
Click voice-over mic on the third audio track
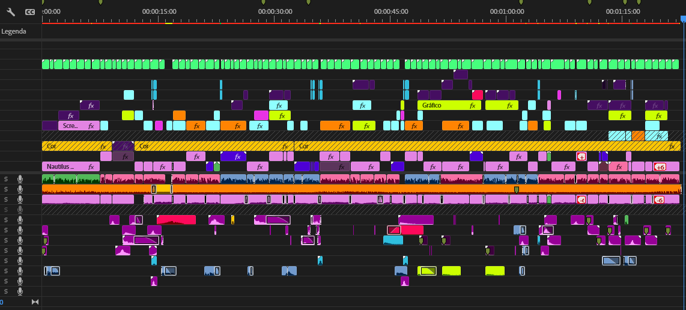pos(20,199)
